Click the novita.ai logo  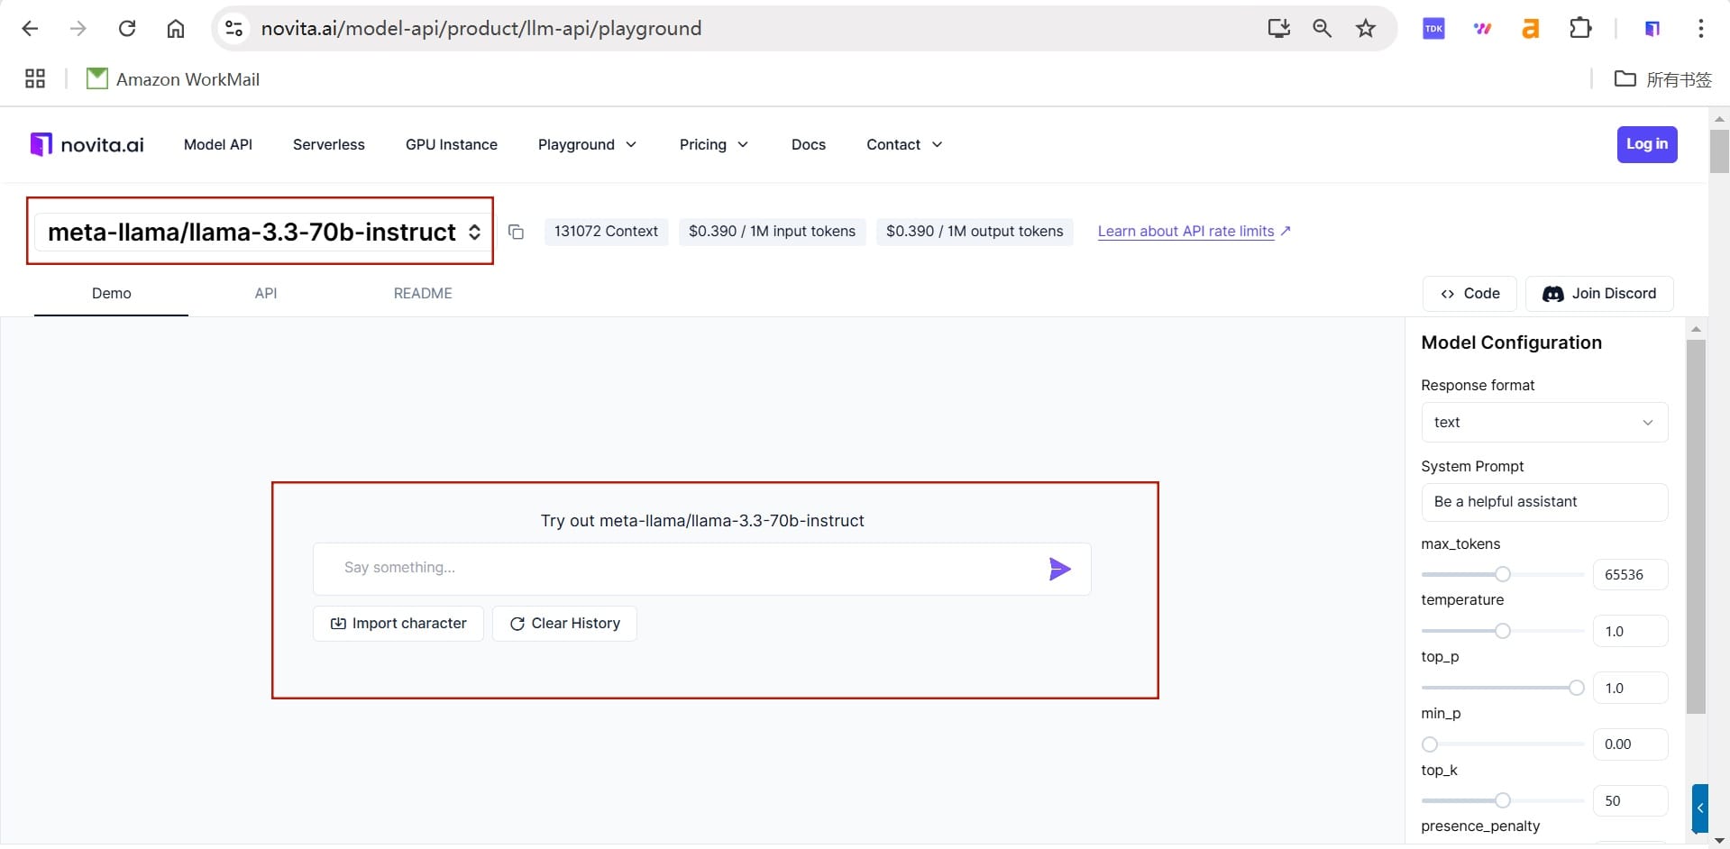87,144
